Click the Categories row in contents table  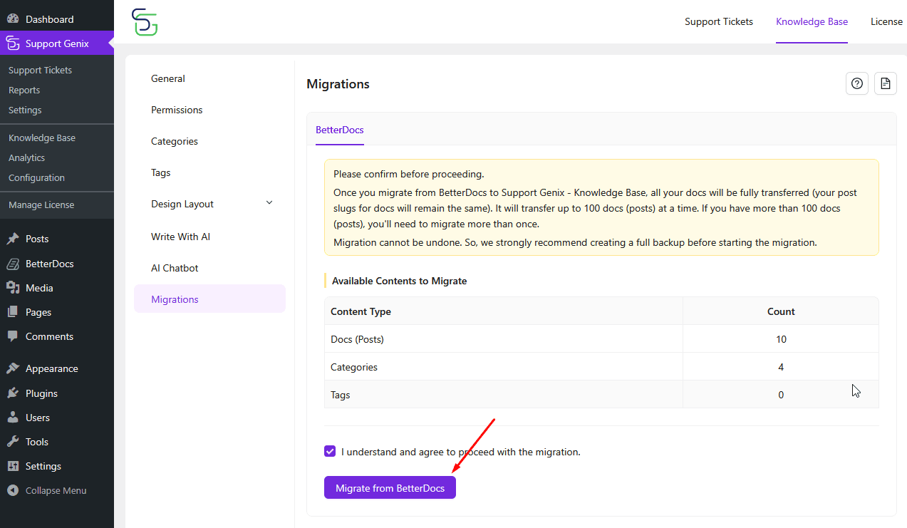[601, 367]
